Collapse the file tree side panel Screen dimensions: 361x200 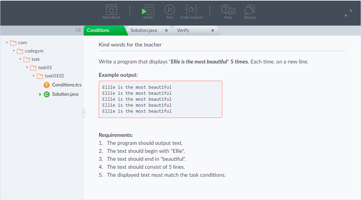point(78,30)
